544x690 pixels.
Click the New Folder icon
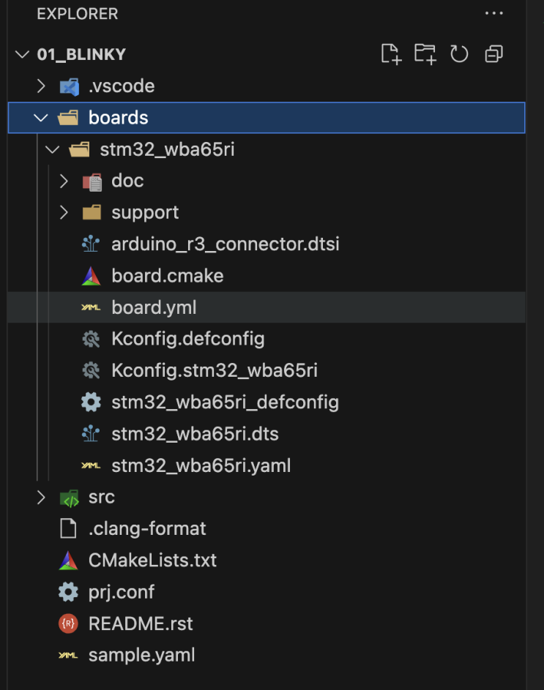pos(425,54)
